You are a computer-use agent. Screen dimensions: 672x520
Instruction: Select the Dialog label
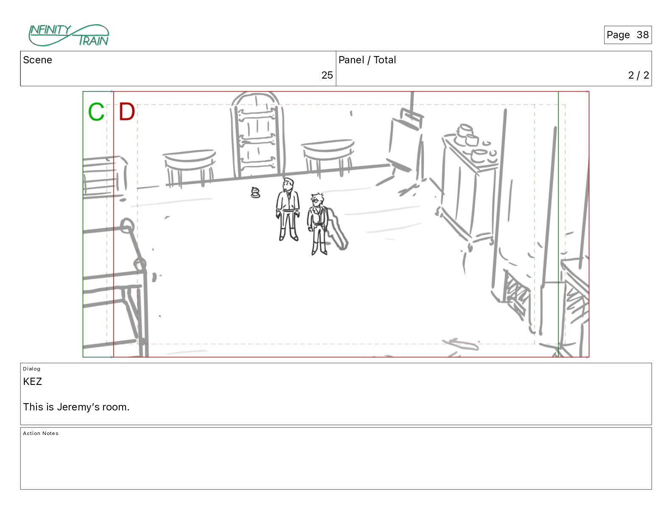pyautogui.click(x=32, y=369)
